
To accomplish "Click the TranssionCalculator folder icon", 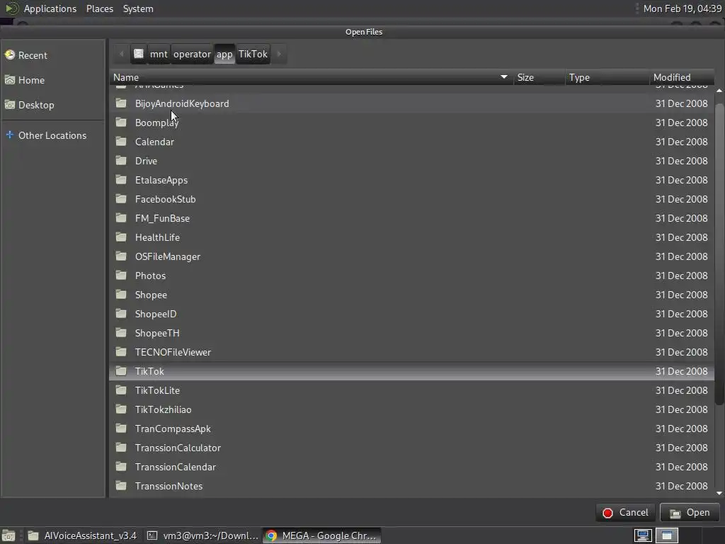I will 121,448.
